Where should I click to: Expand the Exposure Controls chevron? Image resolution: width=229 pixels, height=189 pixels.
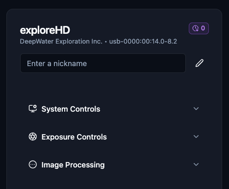[196, 137]
